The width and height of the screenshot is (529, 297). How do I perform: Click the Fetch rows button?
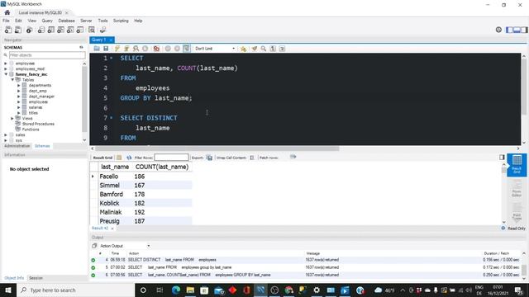pyautogui.click(x=293, y=157)
